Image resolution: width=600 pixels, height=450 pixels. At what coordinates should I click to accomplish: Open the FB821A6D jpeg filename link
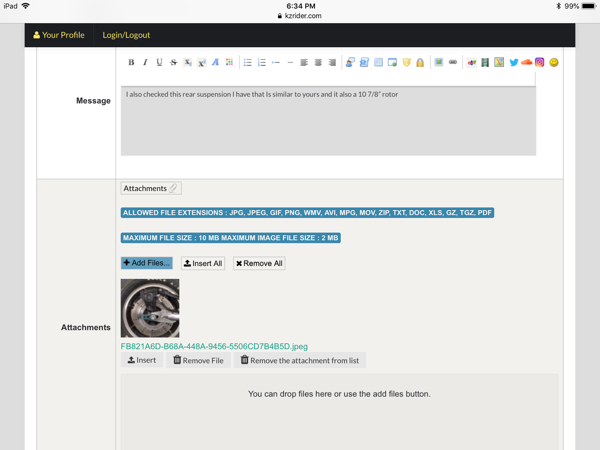(214, 346)
